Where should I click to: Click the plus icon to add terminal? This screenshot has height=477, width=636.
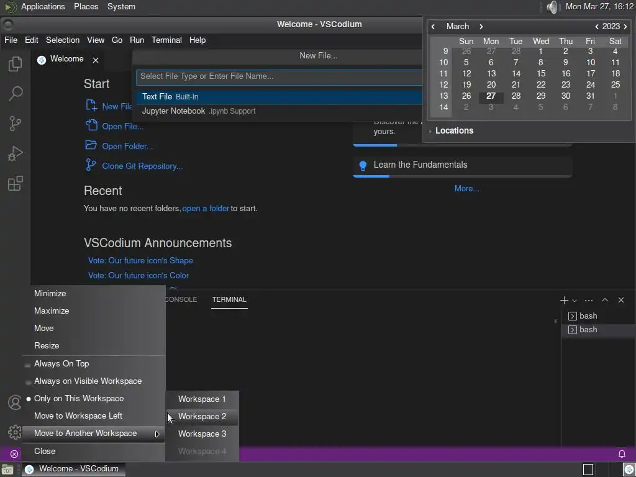(x=564, y=300)
